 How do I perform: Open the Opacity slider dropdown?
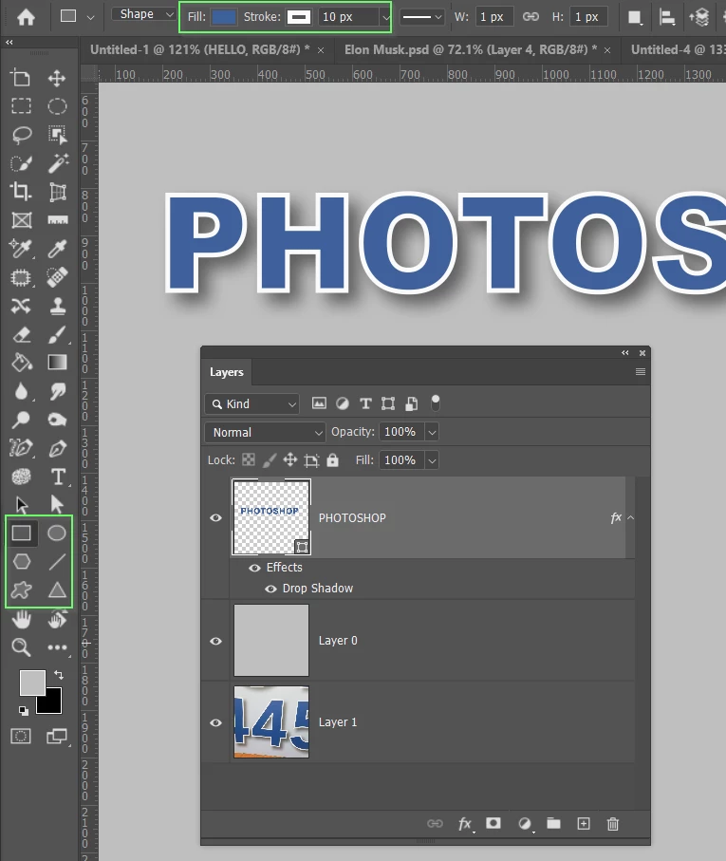pos(432,432)
